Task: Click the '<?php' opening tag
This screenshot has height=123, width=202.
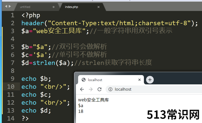Action: click(x=31, y=15)
